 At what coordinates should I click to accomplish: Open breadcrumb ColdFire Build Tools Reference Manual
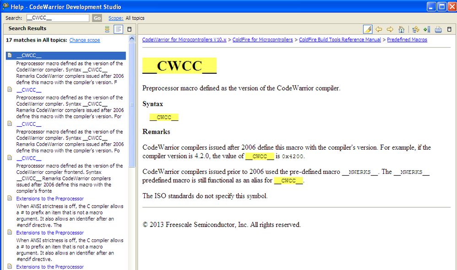click(340, 40)
